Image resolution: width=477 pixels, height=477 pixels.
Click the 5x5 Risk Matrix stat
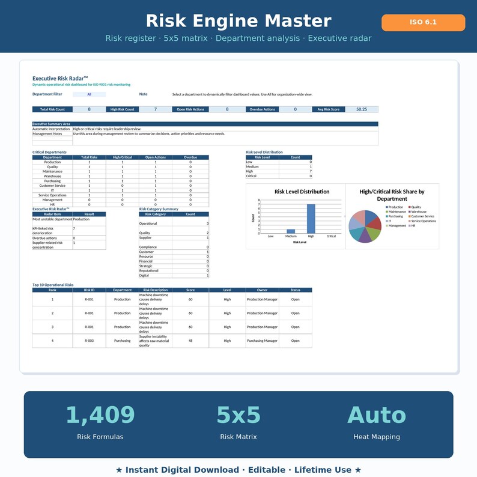(x=239, y=423)
